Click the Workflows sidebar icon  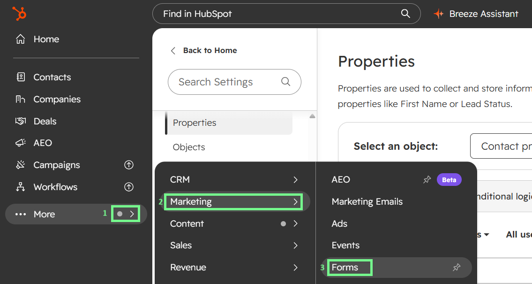pos(20,187)
